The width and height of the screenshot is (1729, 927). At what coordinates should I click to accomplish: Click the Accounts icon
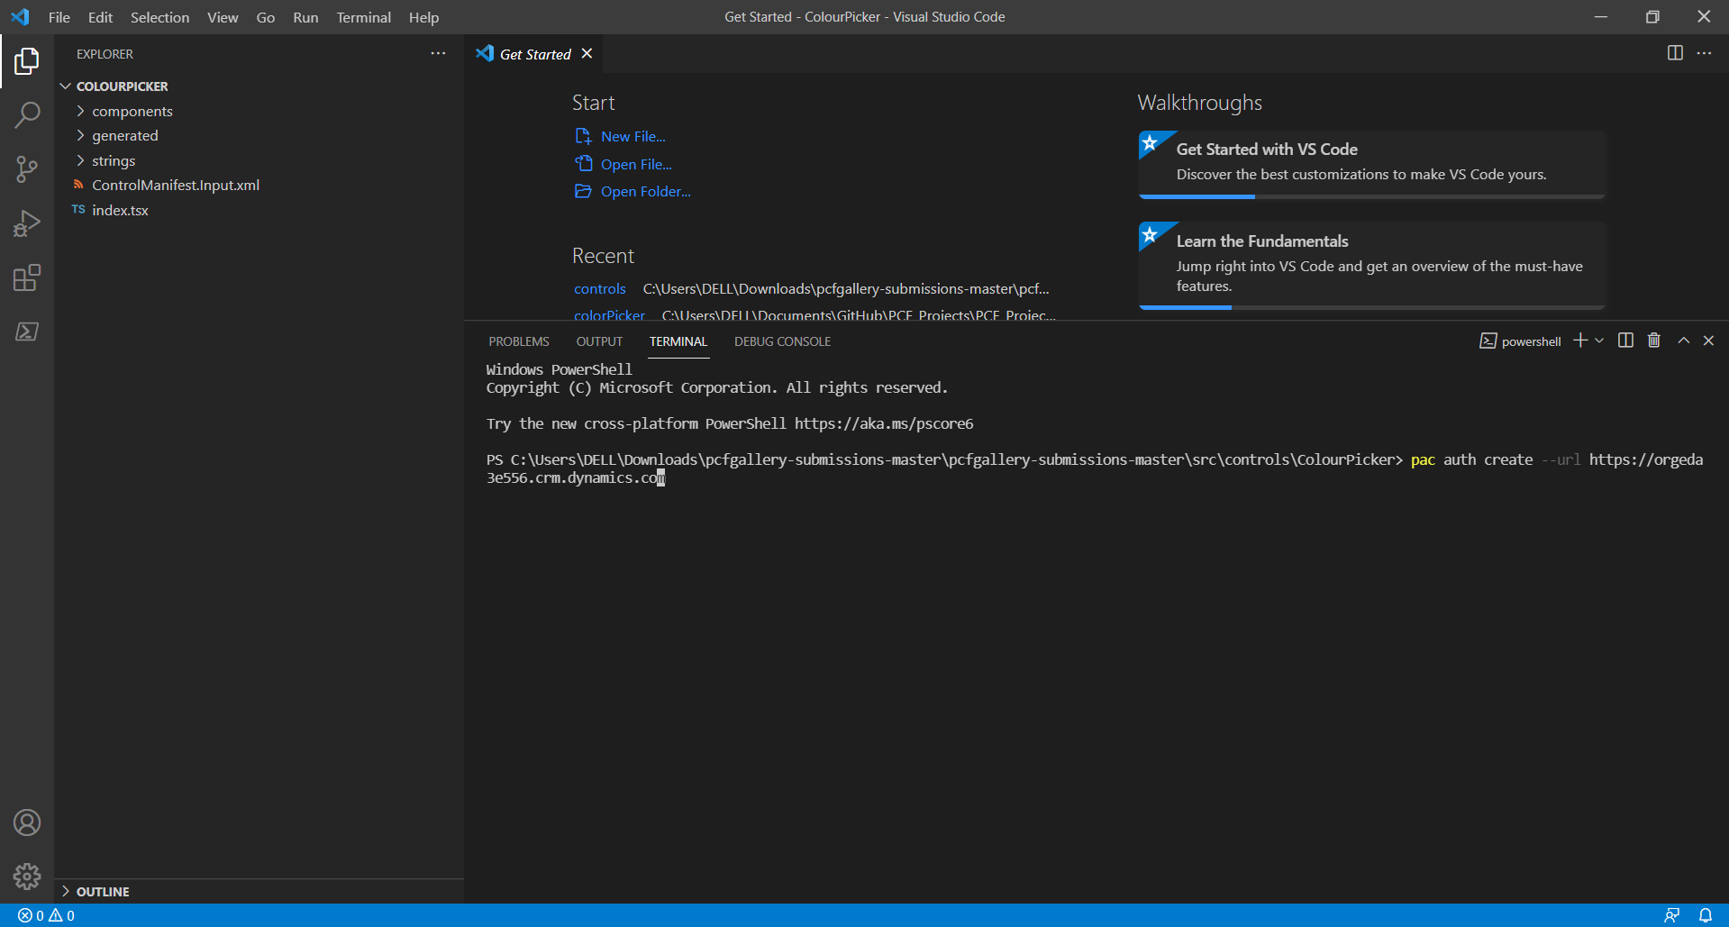[27, 822]
